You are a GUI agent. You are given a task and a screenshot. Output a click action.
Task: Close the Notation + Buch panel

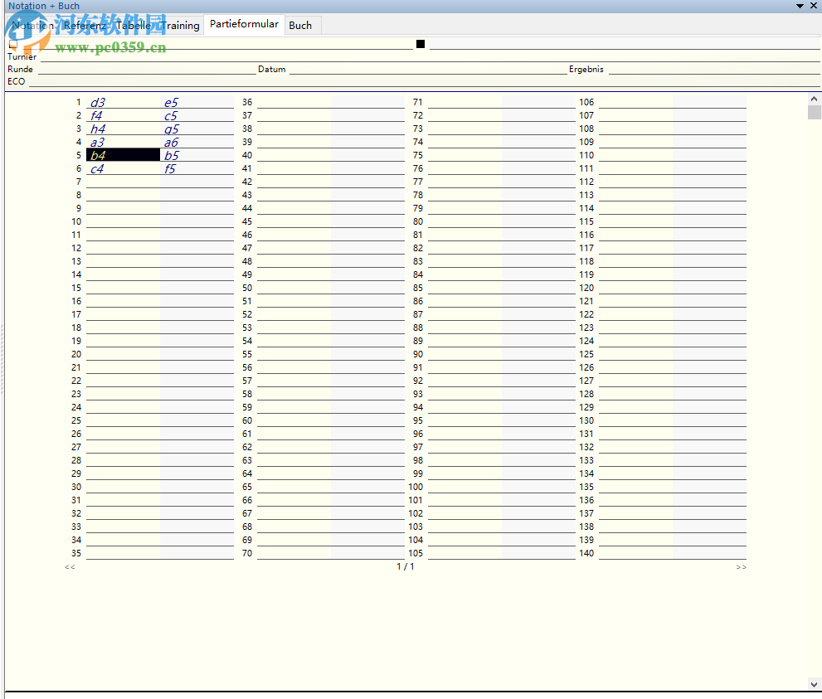click(x=814, y=6)
